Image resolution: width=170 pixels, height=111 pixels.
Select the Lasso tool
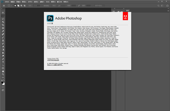3,19
